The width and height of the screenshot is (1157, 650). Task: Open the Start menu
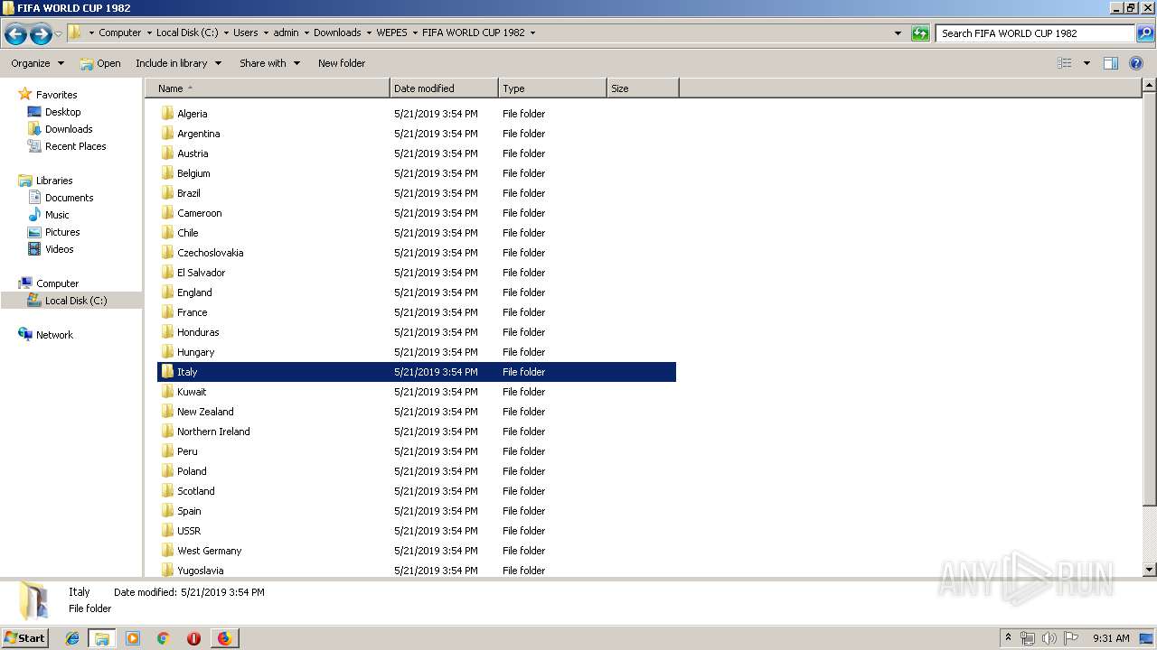(x=24, y=638)
